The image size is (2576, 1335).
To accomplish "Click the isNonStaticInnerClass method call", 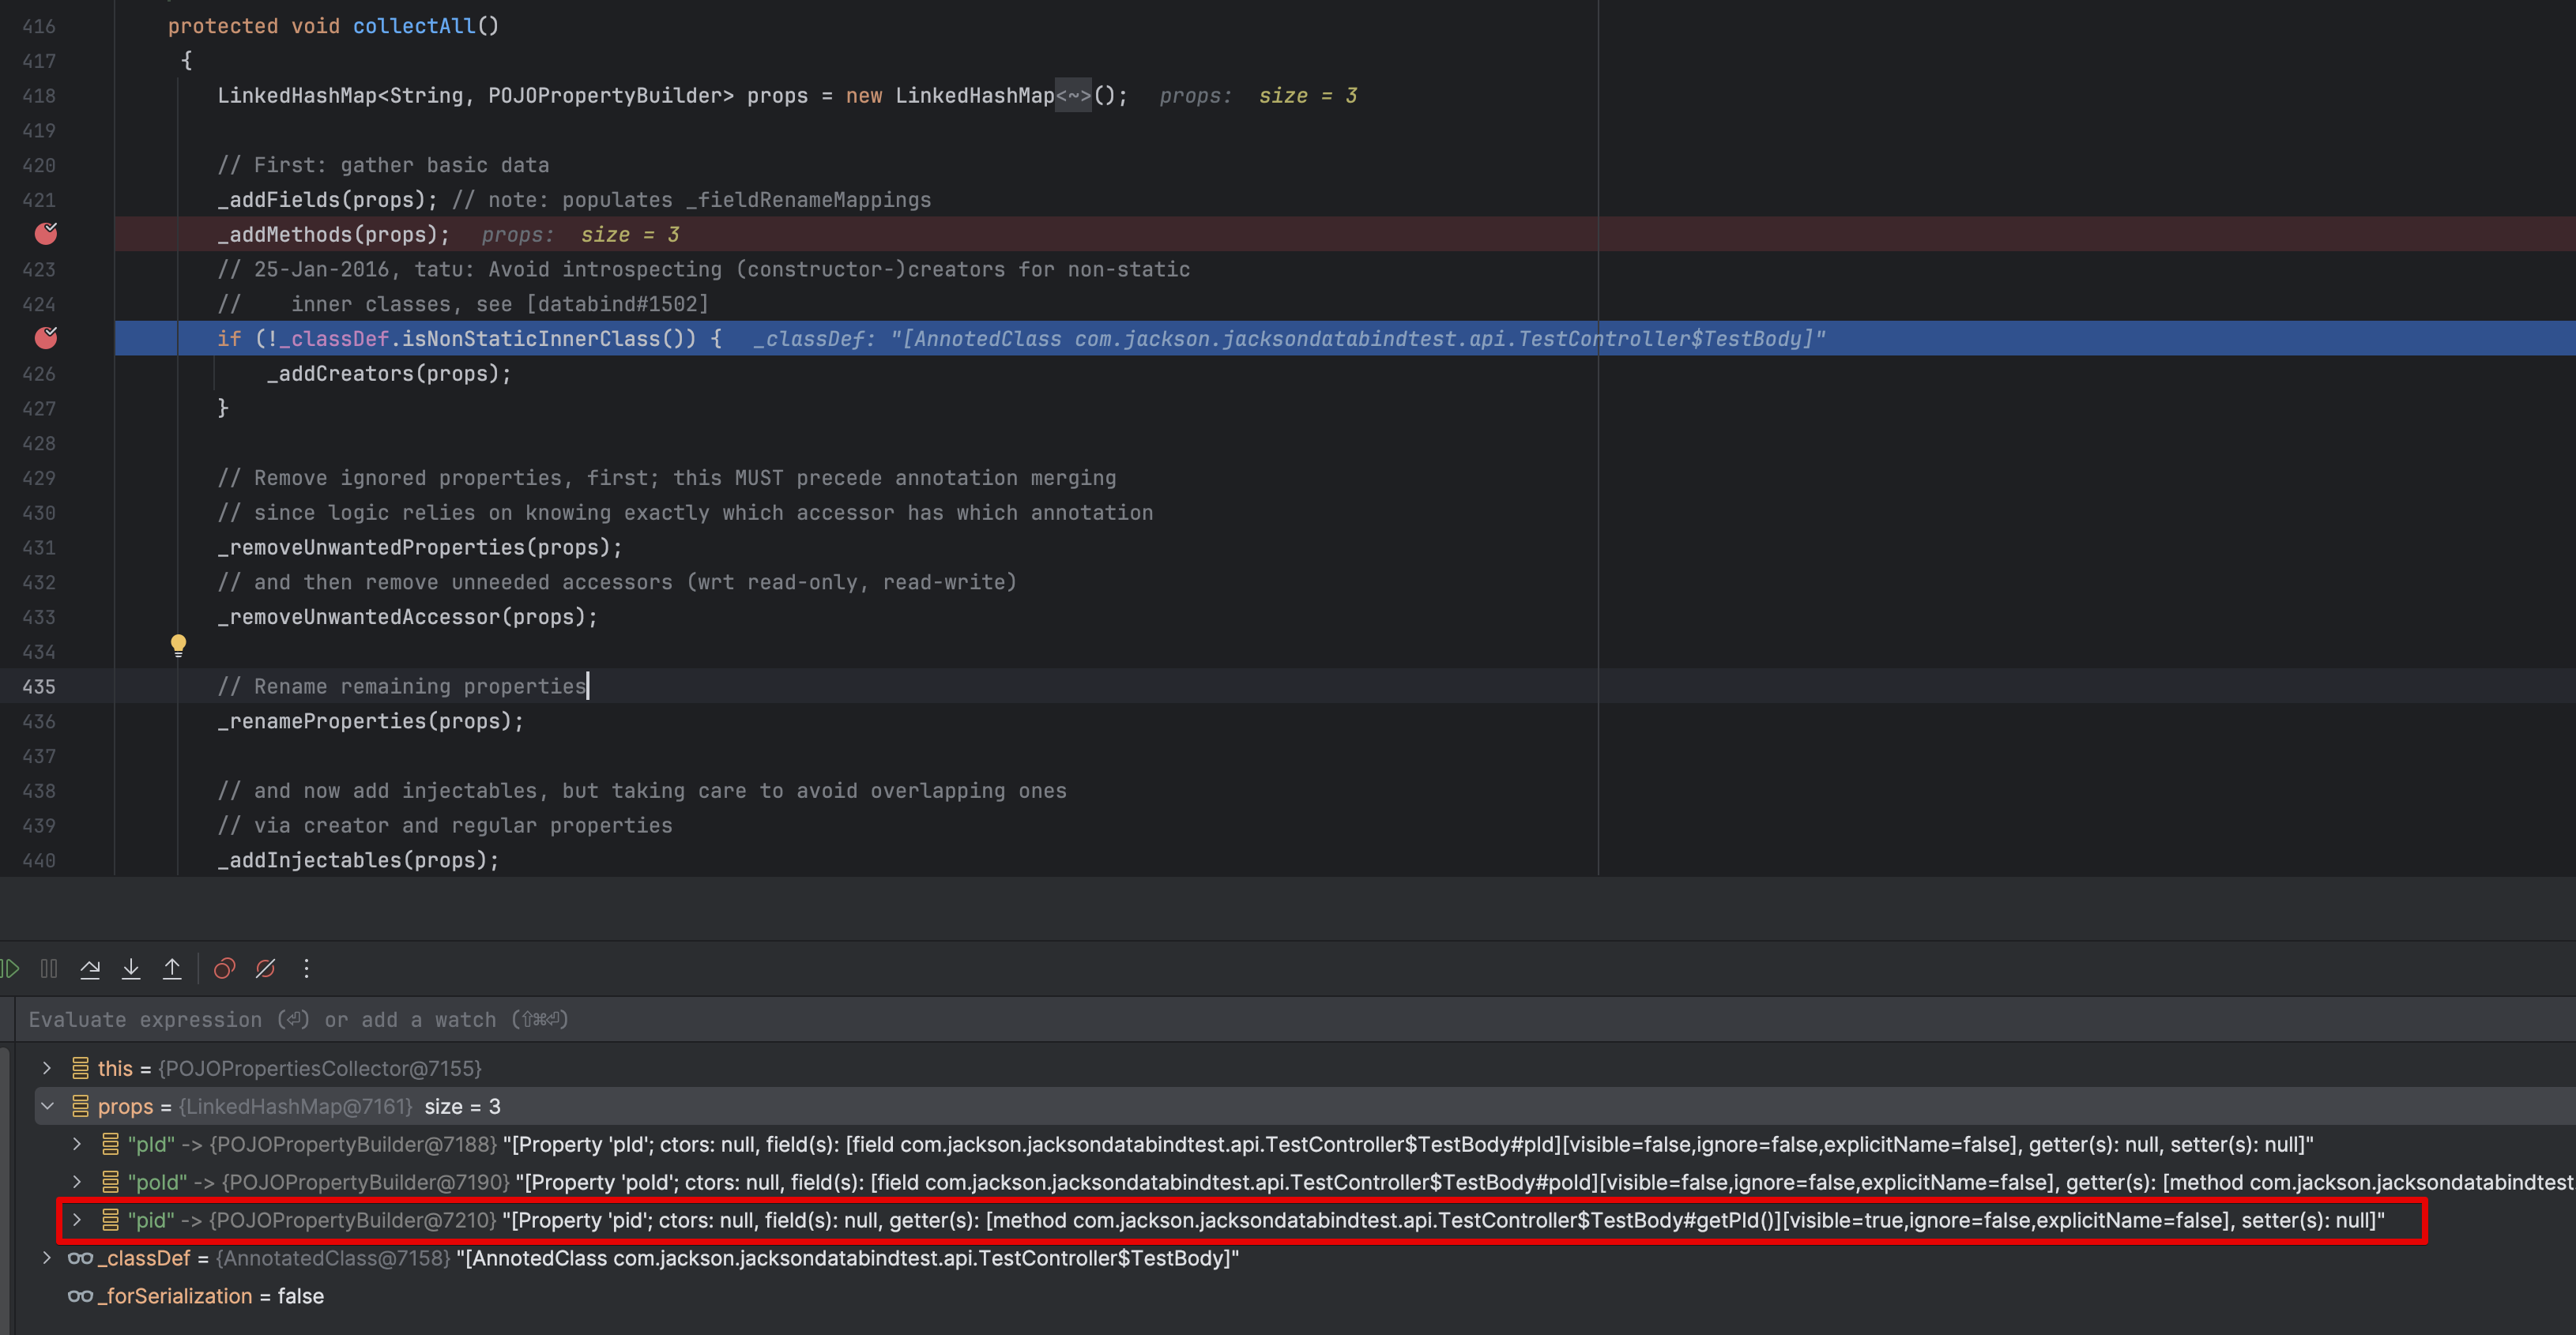I will (531, 339).
